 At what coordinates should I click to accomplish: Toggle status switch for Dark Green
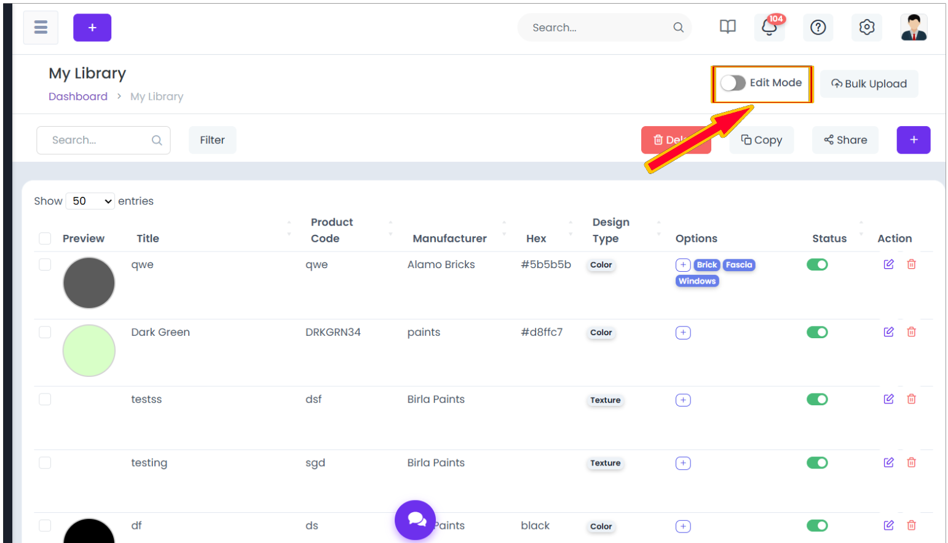[817, 332]
